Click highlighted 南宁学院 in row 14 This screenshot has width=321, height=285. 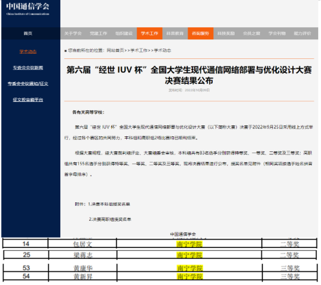189,244
